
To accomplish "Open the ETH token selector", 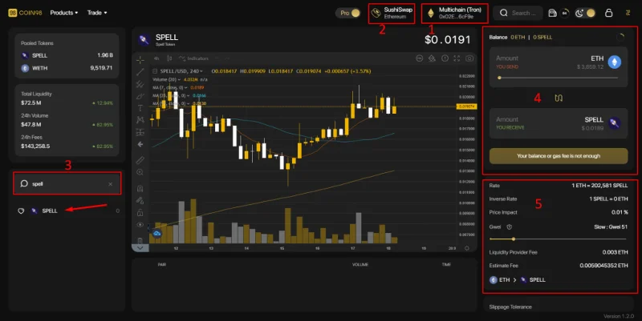I will (606, 62).
